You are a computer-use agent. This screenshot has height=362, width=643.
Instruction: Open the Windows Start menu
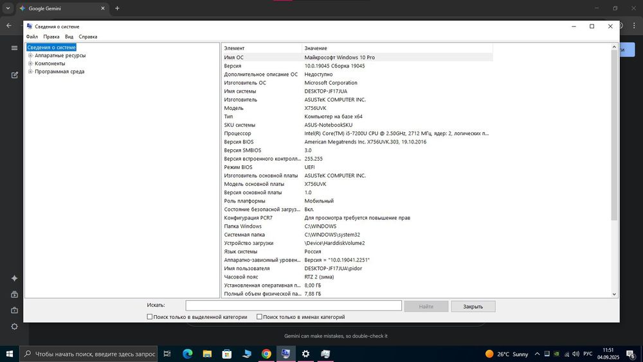pos(10,354)
